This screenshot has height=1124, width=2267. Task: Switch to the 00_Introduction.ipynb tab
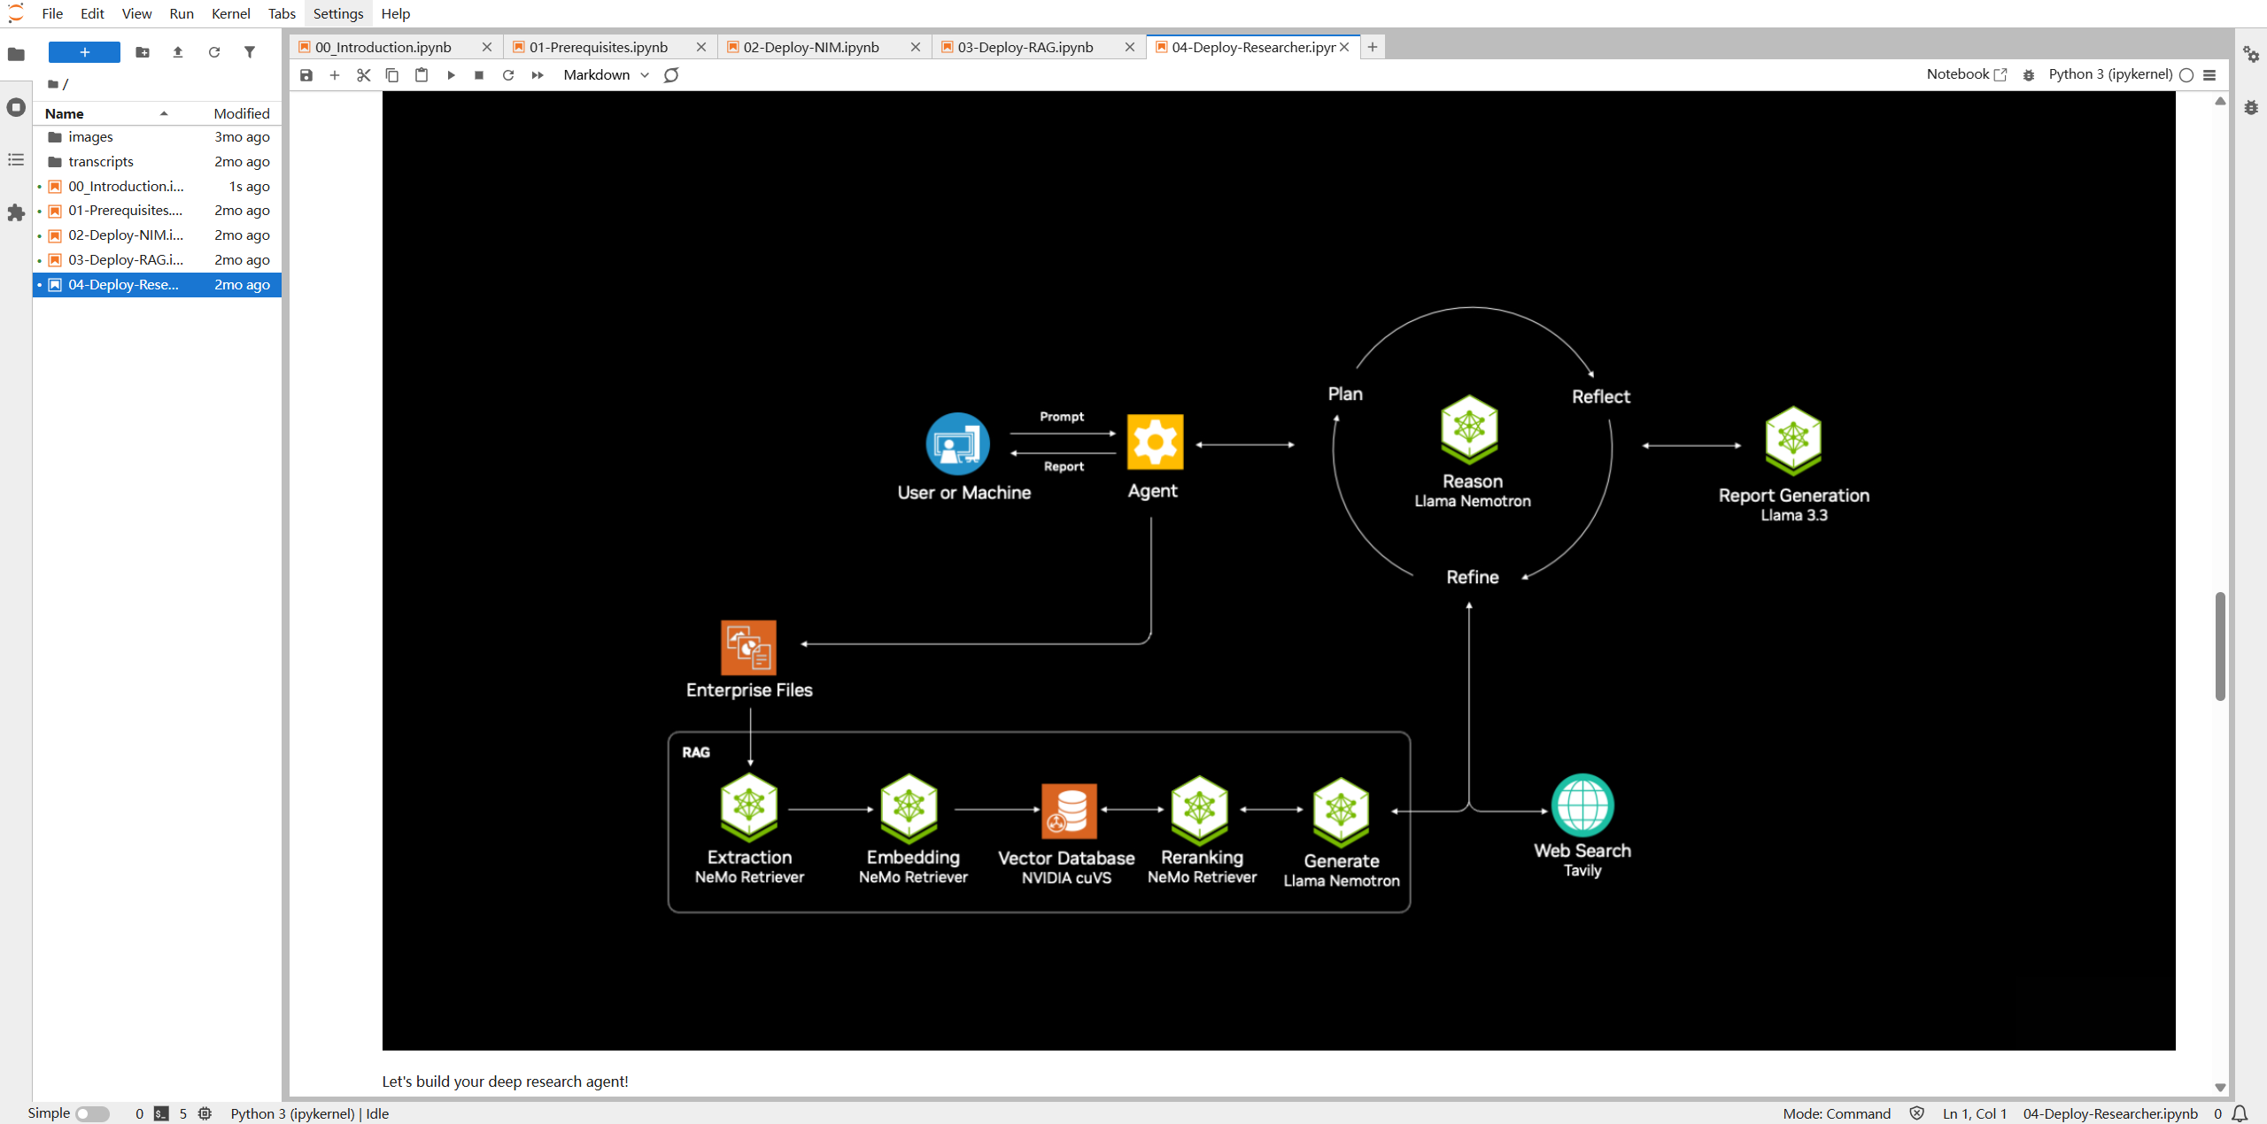coord(383,47)
